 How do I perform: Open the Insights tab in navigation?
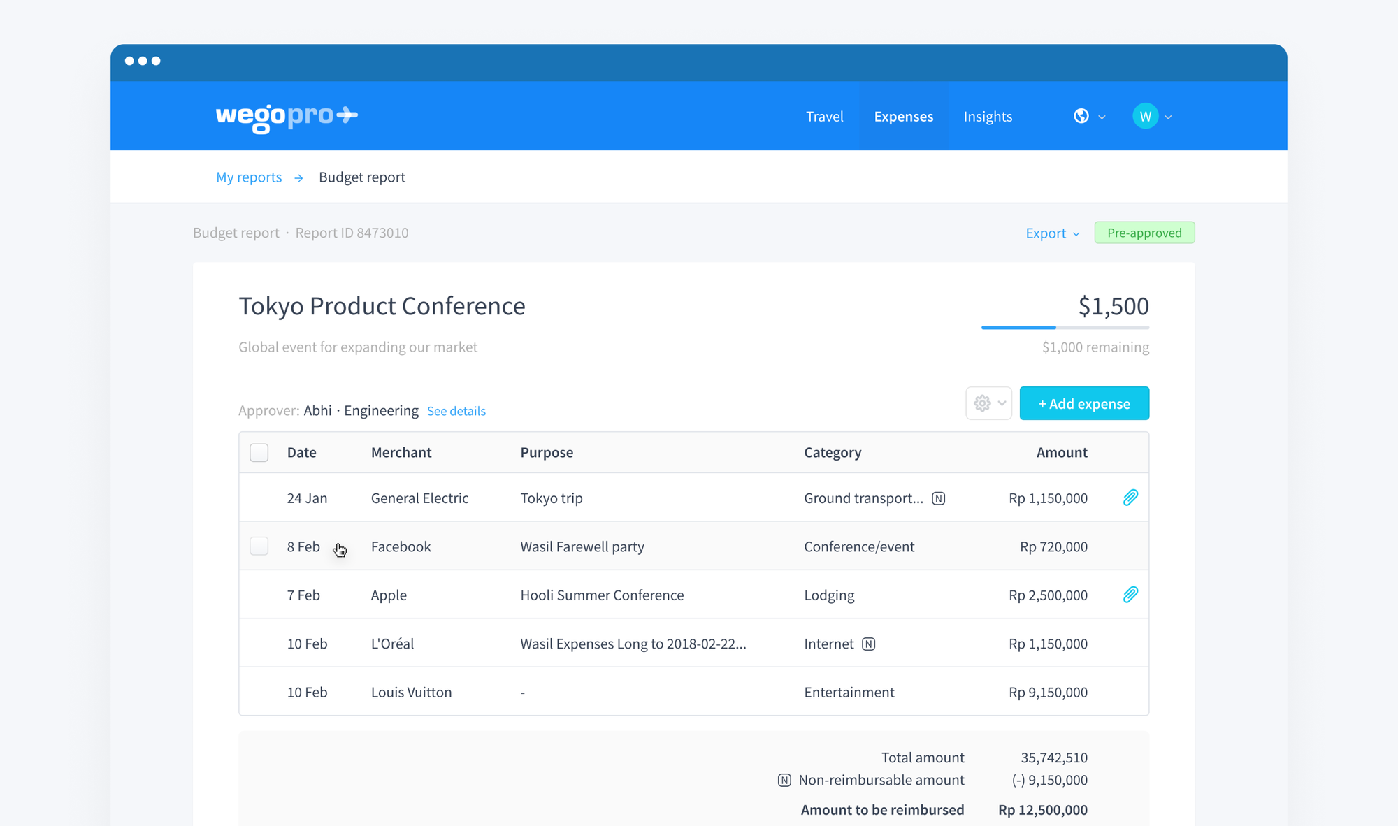point(987,116)
